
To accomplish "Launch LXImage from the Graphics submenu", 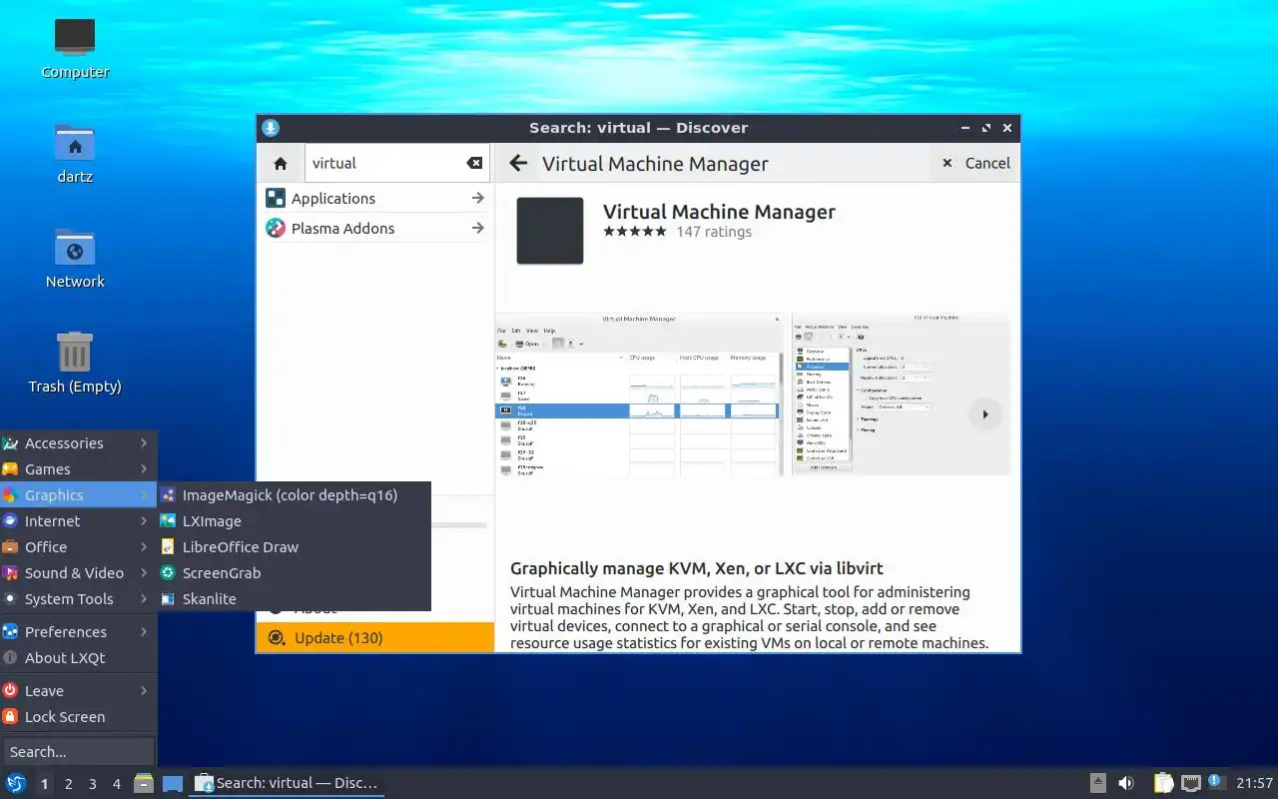I will [295, 521].
